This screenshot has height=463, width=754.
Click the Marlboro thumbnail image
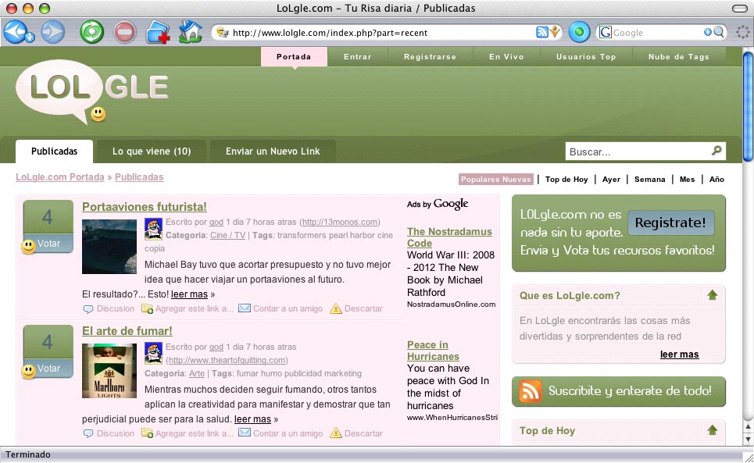[x=109, y=371]
